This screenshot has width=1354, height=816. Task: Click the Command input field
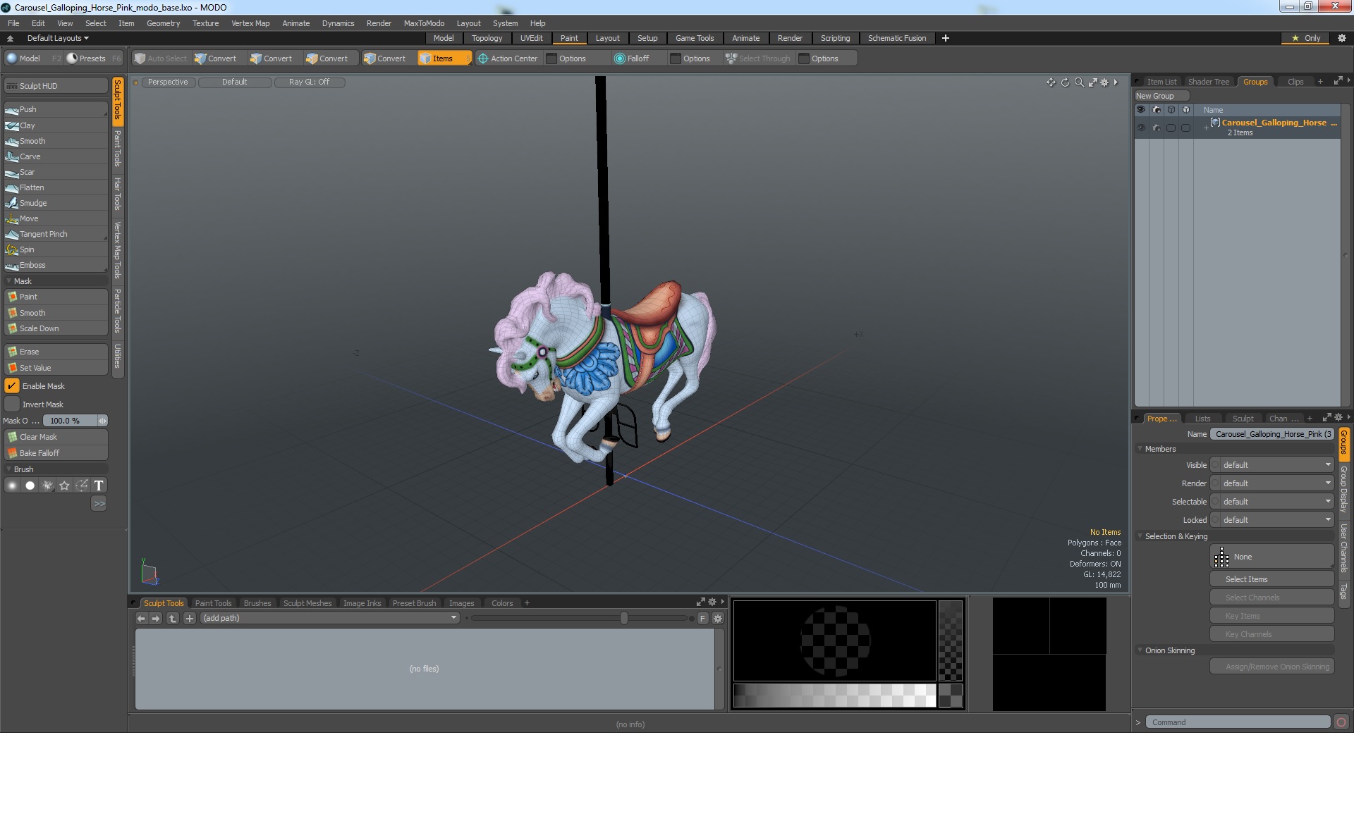click(x=1238, y=722)
